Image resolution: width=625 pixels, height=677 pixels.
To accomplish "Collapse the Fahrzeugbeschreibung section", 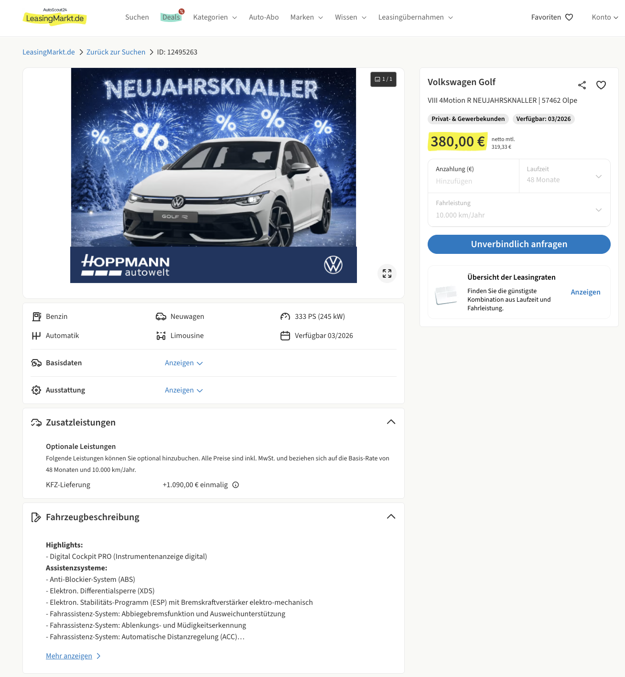I will pyautogui.click(x=391, y=516).
